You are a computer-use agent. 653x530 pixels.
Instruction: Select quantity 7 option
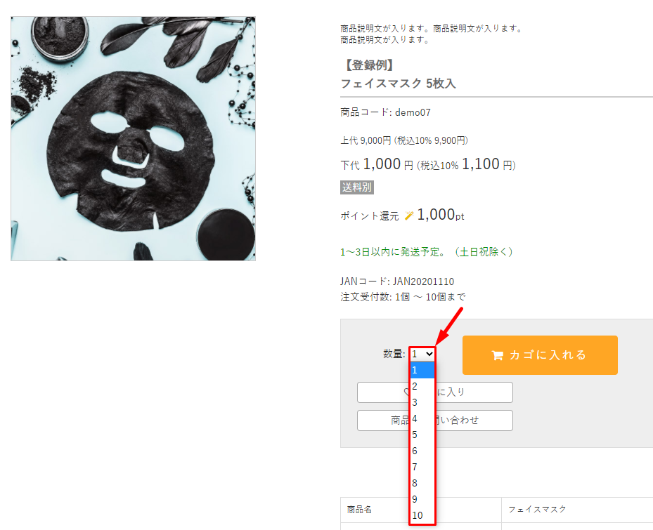click(422, 467)
